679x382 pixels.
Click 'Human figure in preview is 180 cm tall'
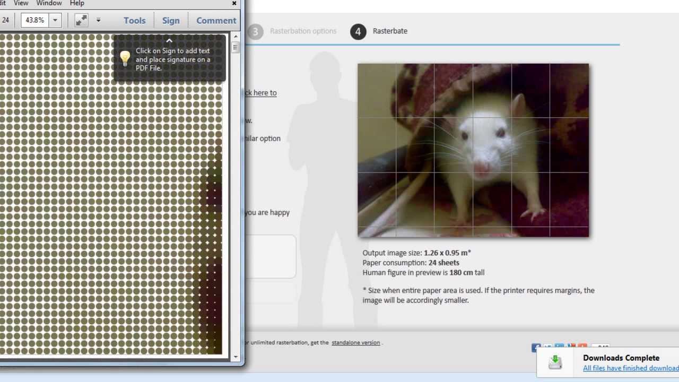point(423,273)
